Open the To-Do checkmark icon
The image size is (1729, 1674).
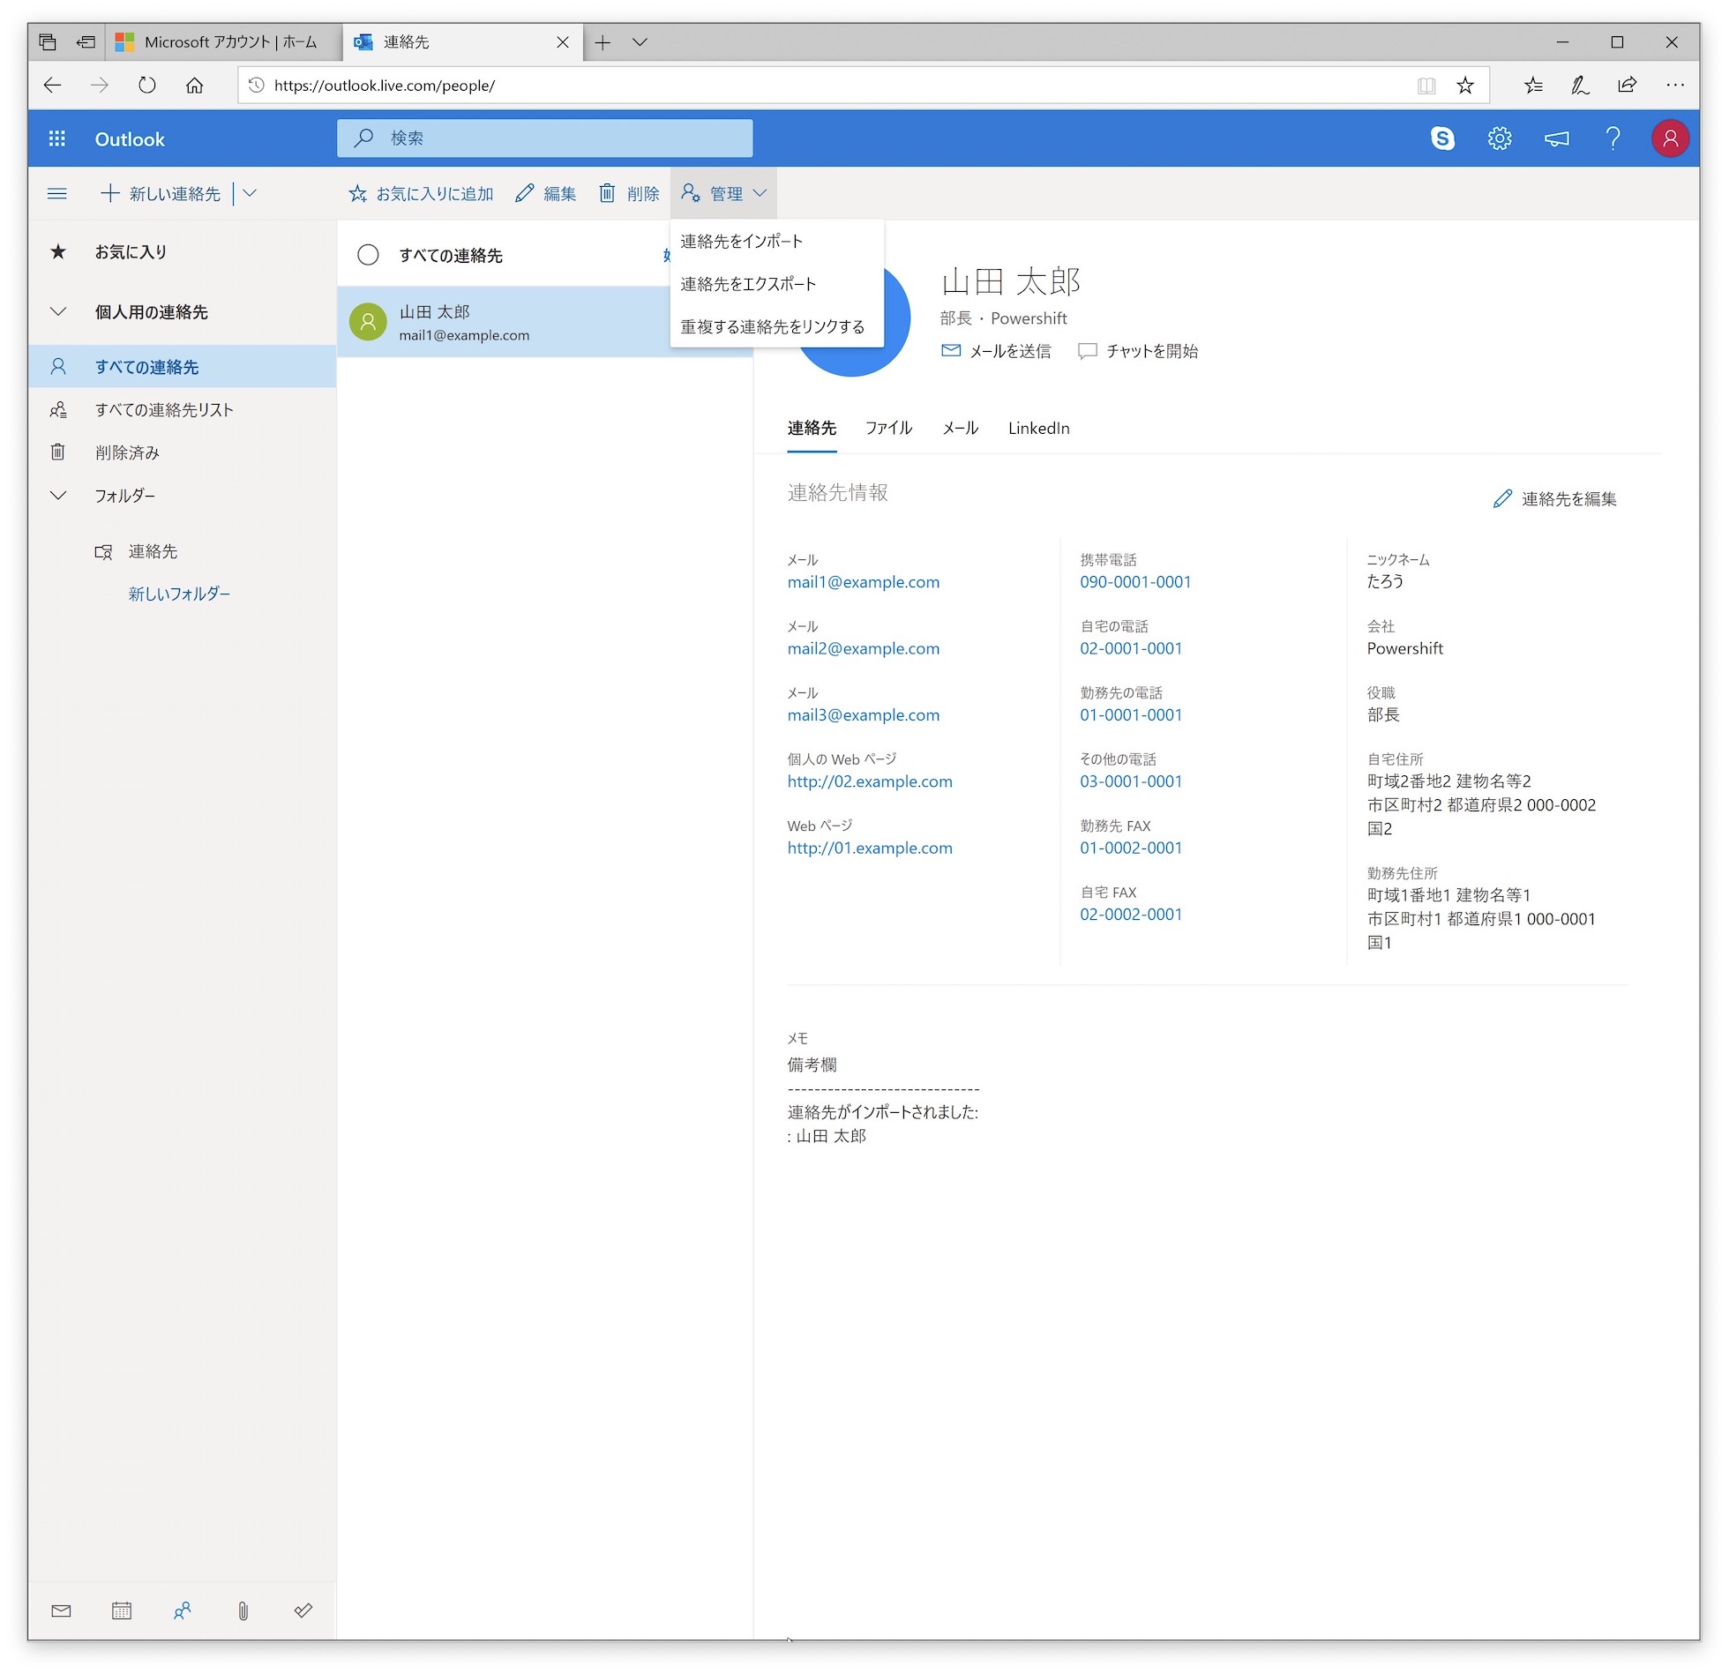click(x=303, y=1610)
